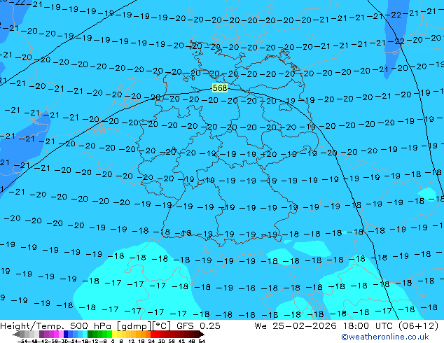This screenshot has height=343, width=444.
Task: Pick the bright green swatch in the legend
Action: pyautogui.click(x=109, y=334)
